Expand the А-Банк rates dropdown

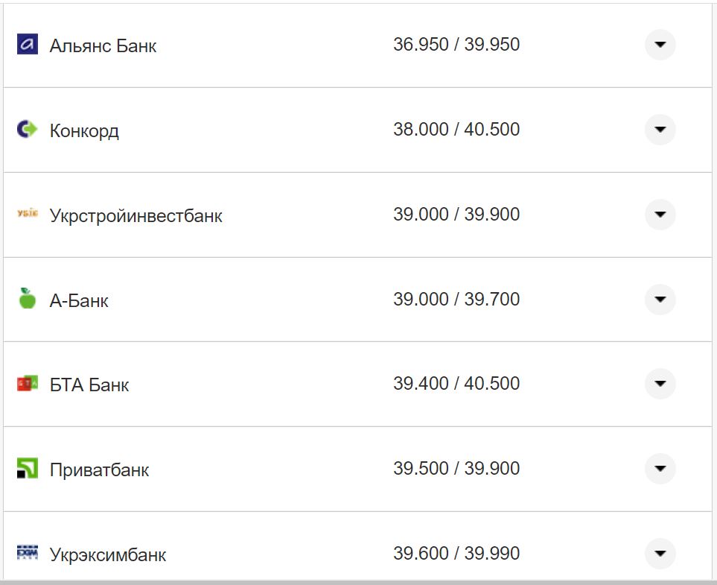pos(660,300)
